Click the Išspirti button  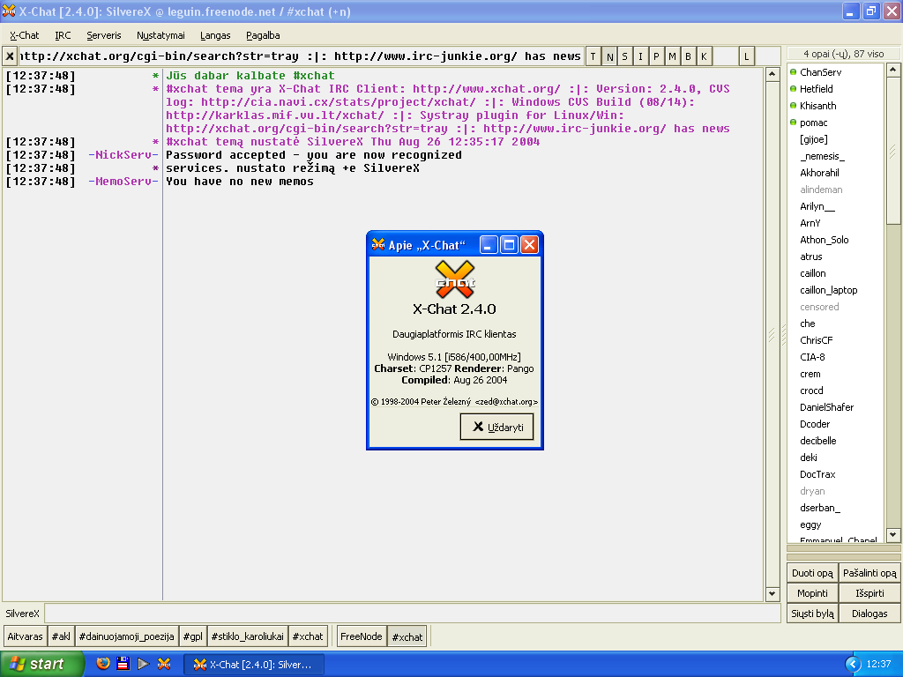tap(869, 593)
